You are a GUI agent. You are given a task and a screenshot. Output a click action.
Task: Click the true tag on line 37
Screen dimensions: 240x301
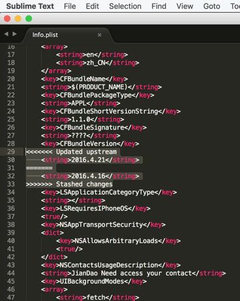(x=55, y=216)
